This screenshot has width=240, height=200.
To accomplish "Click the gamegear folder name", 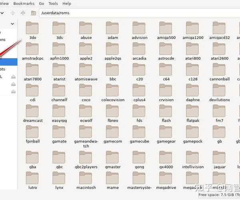I will 166,141.
